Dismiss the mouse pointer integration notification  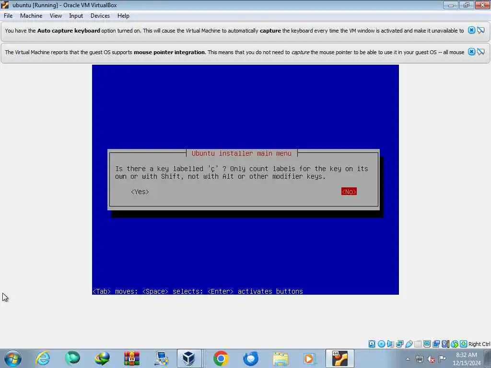point(471,52)
